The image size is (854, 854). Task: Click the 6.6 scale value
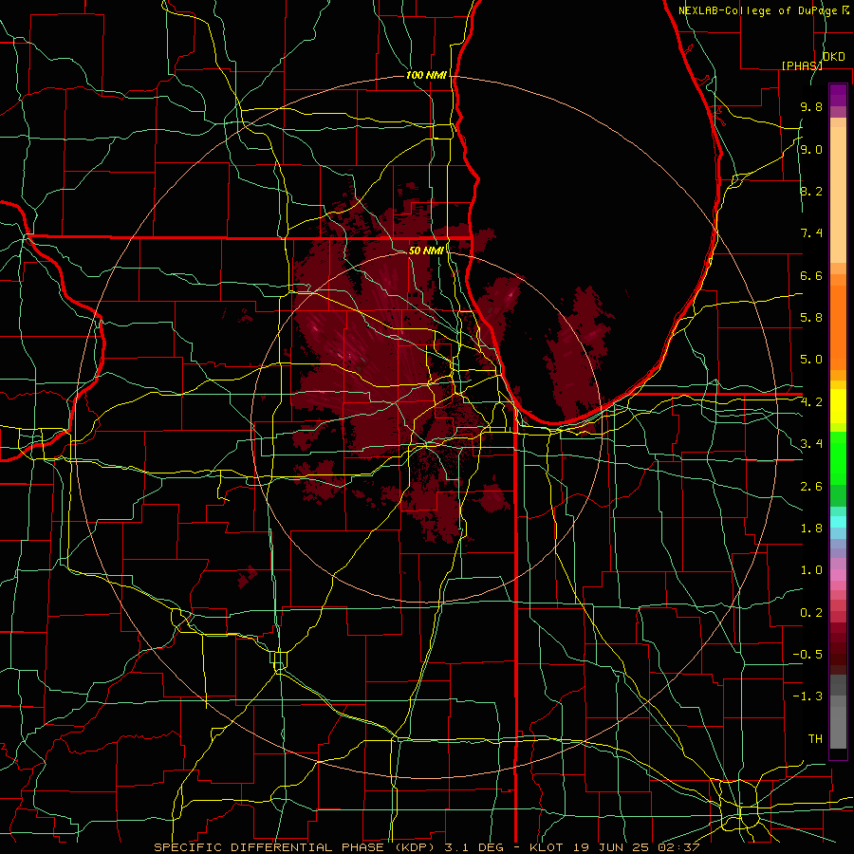811,276
